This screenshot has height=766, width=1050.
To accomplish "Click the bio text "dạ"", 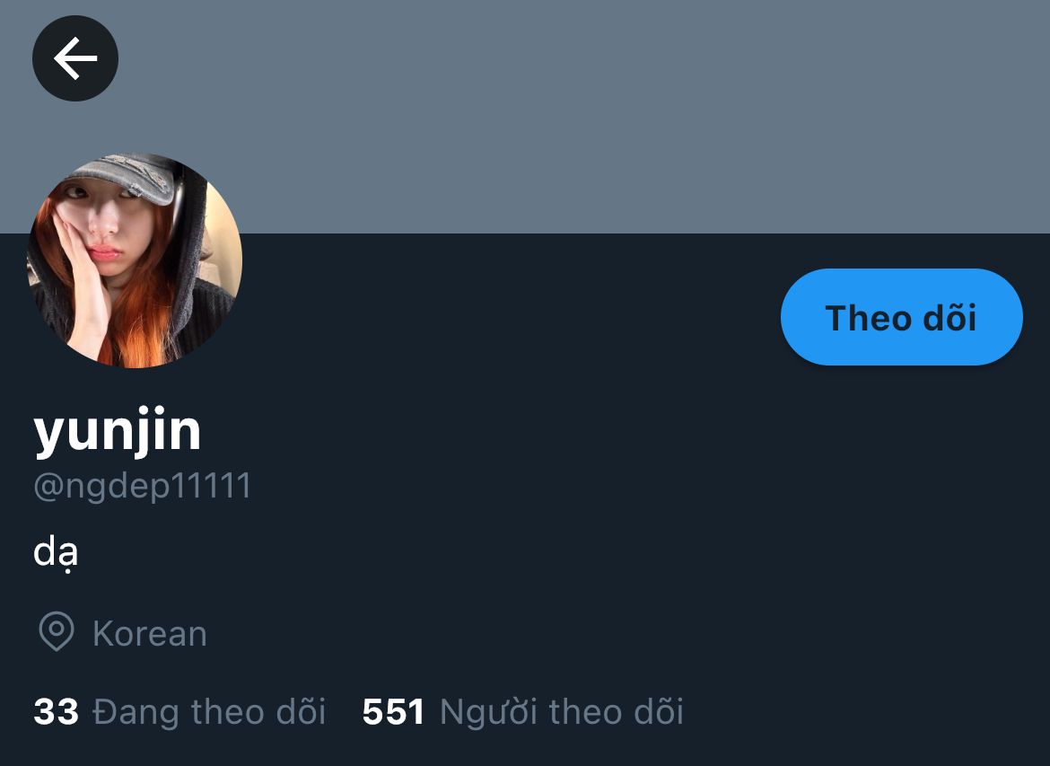I will point(56,553).
